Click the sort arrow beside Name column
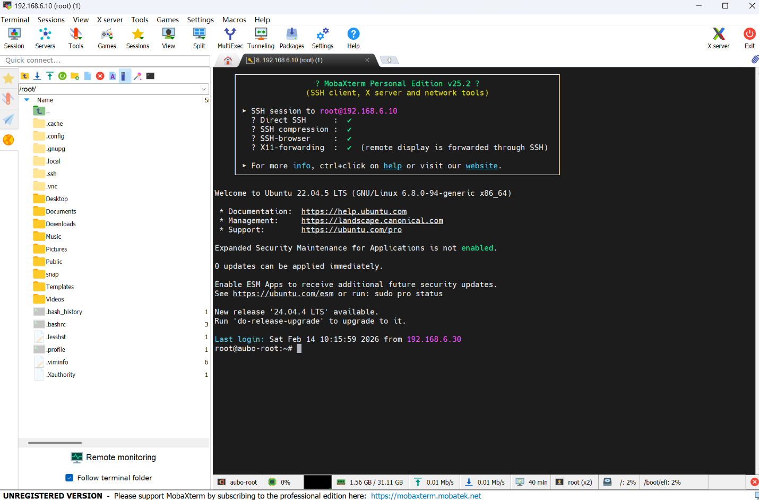 point(27,100)
